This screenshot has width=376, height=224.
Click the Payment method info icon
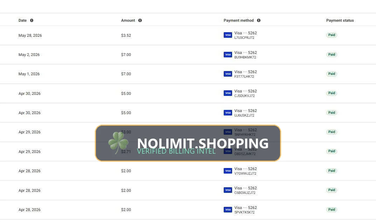259,20
